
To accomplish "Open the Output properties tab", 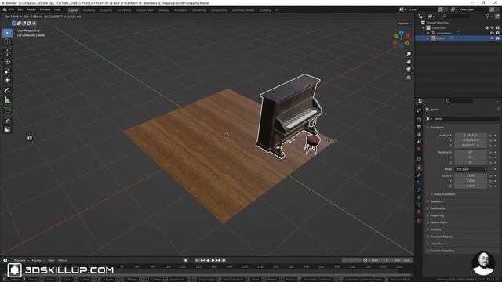I will [419, 127].
